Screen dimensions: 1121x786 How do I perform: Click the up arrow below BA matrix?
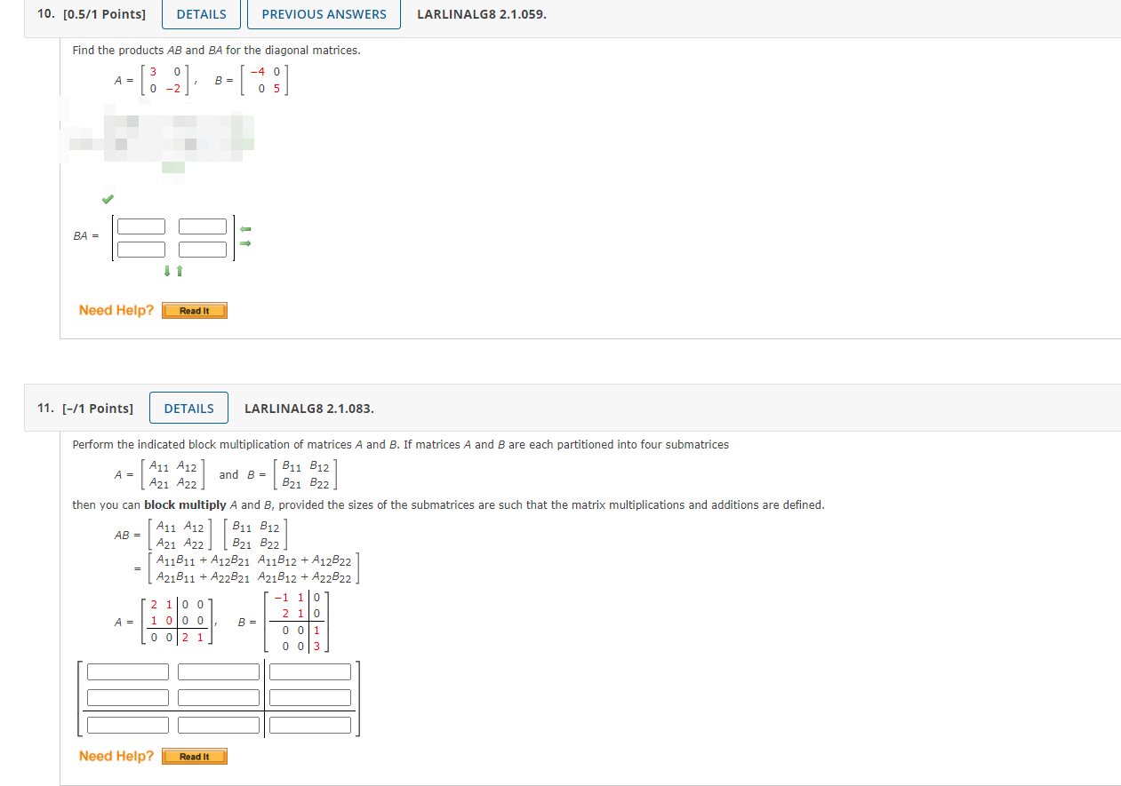(x=179, y=271)
